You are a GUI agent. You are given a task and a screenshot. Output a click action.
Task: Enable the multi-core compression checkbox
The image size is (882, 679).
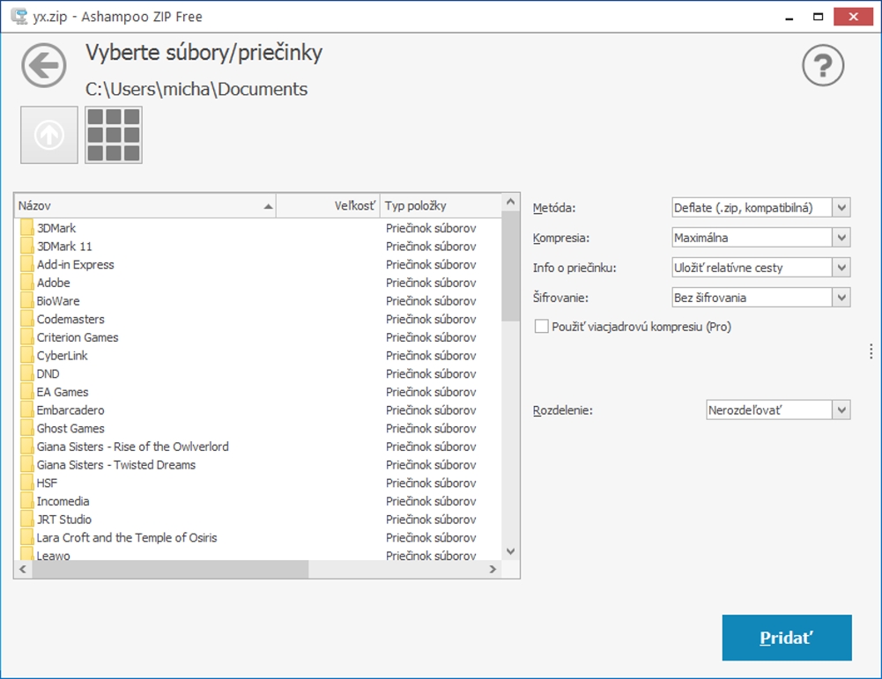542,327
